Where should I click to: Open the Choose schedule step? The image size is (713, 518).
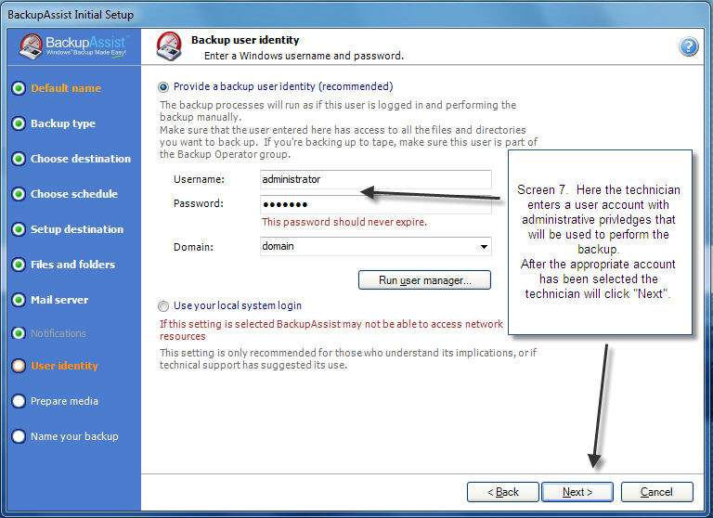[73, 194]
